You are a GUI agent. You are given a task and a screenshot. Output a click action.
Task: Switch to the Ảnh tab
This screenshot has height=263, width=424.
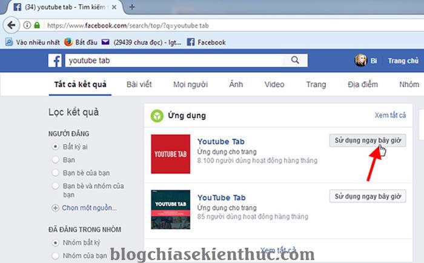[236, 84]
